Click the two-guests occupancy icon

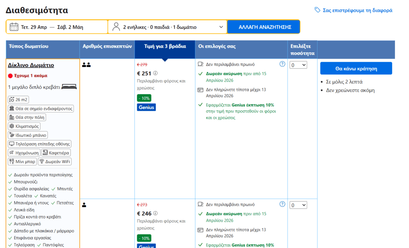[x=86, y=65]
